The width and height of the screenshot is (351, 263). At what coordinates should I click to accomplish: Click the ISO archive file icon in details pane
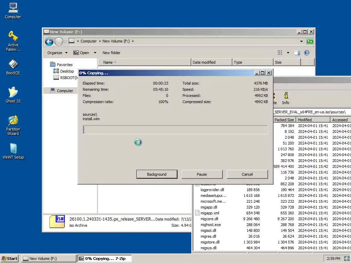click(x=57, y=222)
